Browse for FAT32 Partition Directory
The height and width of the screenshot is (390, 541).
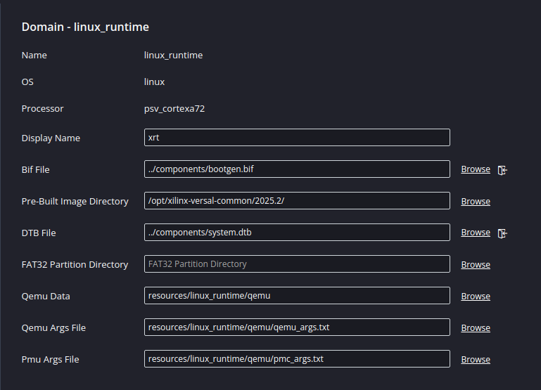[x=476, y=264]
